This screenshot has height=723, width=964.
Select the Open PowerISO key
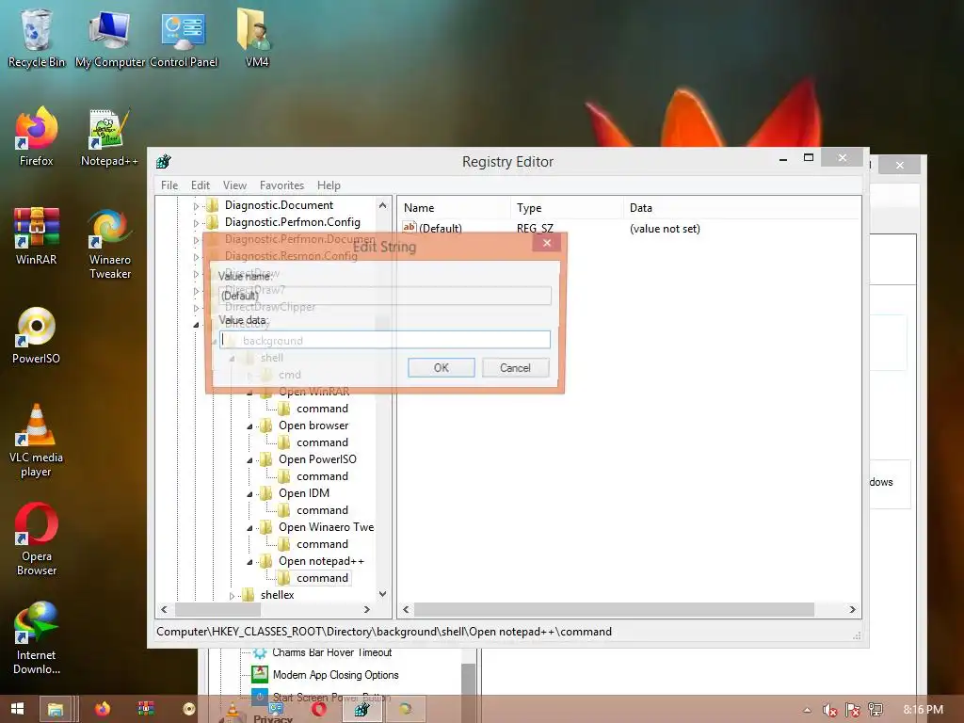click(317, 459)
